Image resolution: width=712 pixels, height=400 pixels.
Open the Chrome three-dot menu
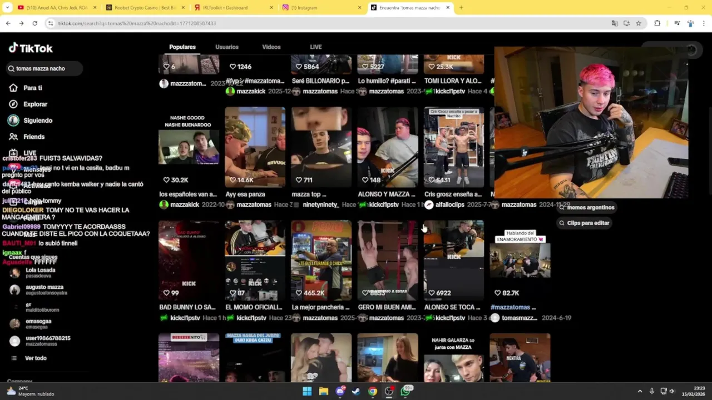[704, 23]
